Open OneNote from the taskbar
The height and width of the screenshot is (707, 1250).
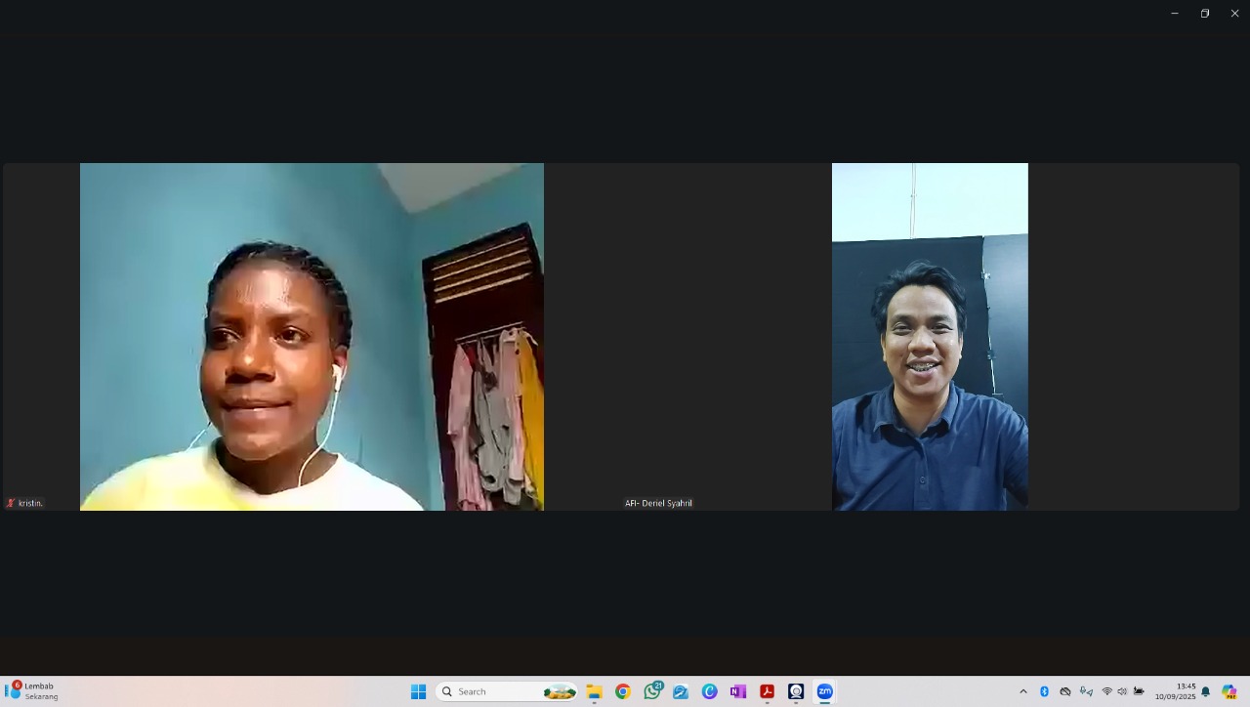click(x=738, y=691)
